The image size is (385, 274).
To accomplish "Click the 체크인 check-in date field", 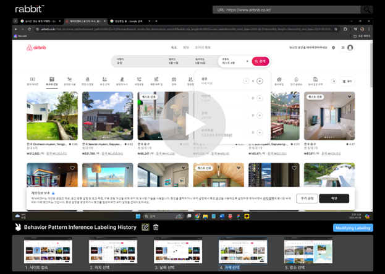I will pos(177,61).
